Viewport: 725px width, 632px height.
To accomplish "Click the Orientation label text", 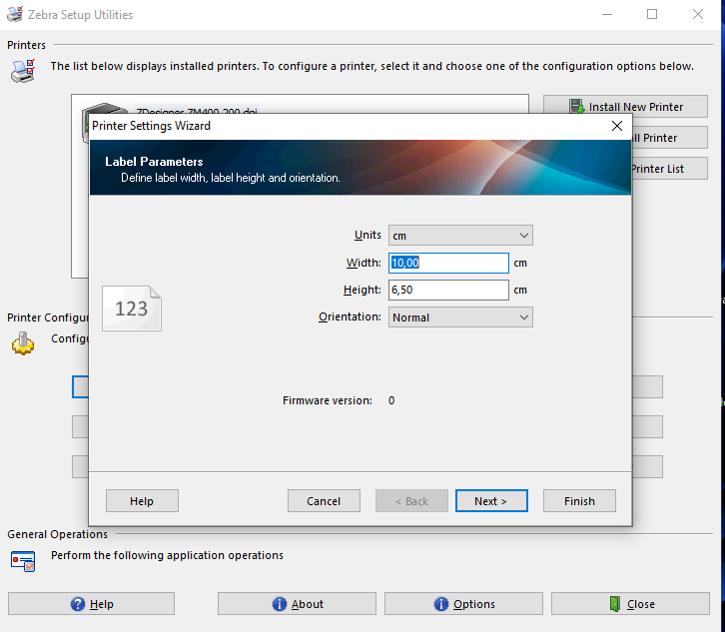I will coord(350,316).
